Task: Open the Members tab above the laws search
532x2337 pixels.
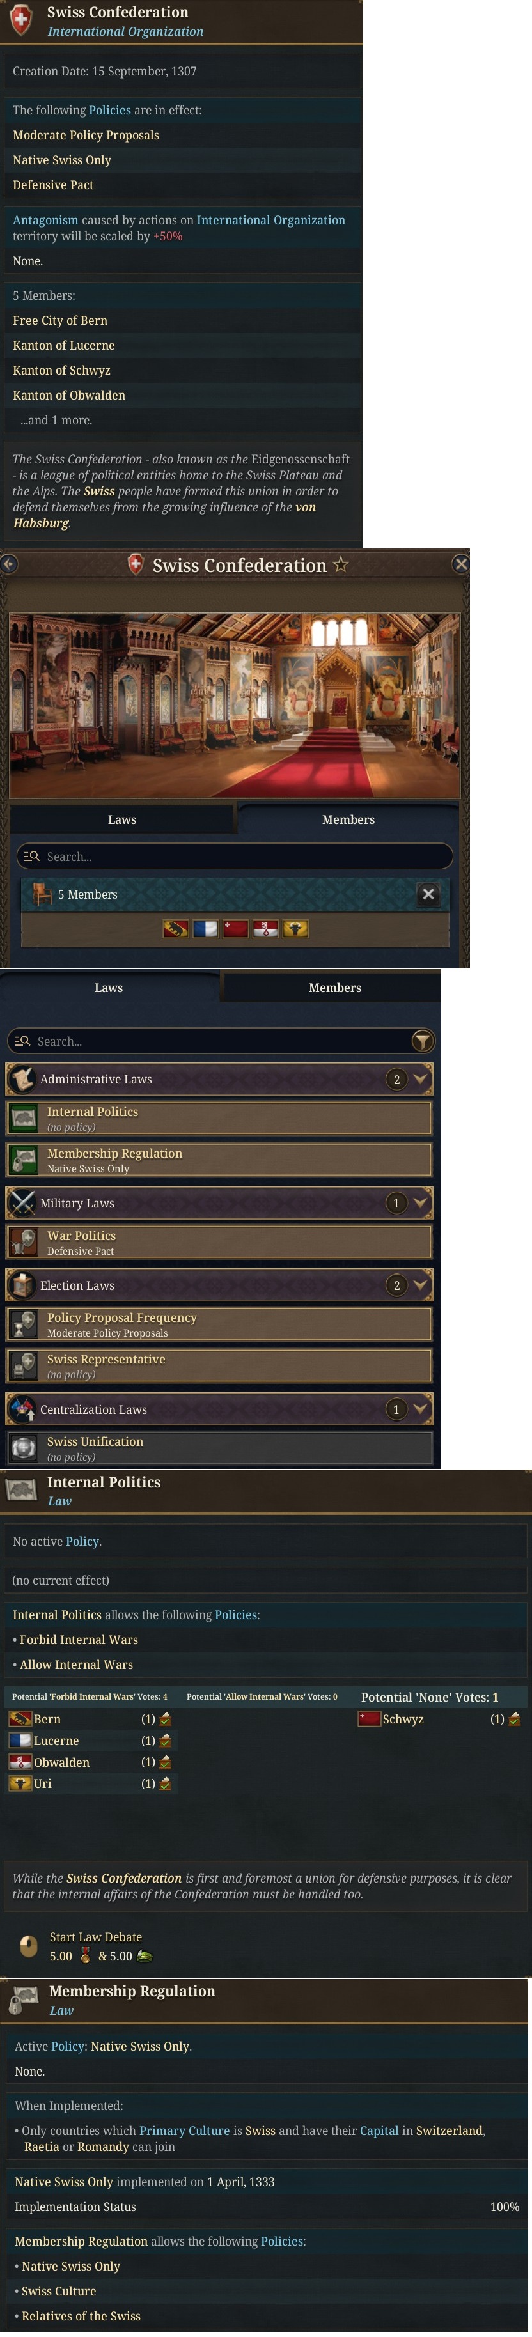Action: pyautogui.click(x=334, y=988)
